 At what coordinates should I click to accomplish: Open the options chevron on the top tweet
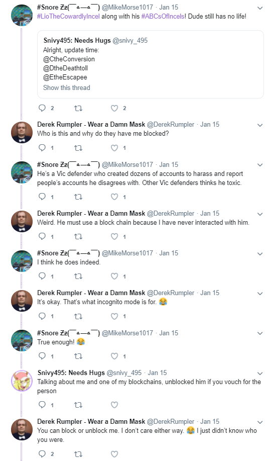click(x=260, y=8)
